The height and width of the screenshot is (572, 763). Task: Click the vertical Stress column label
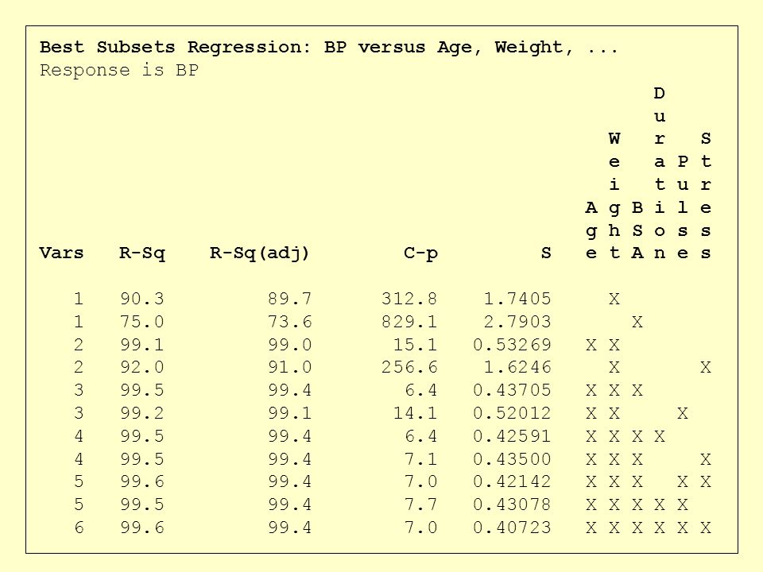(706, 195)
